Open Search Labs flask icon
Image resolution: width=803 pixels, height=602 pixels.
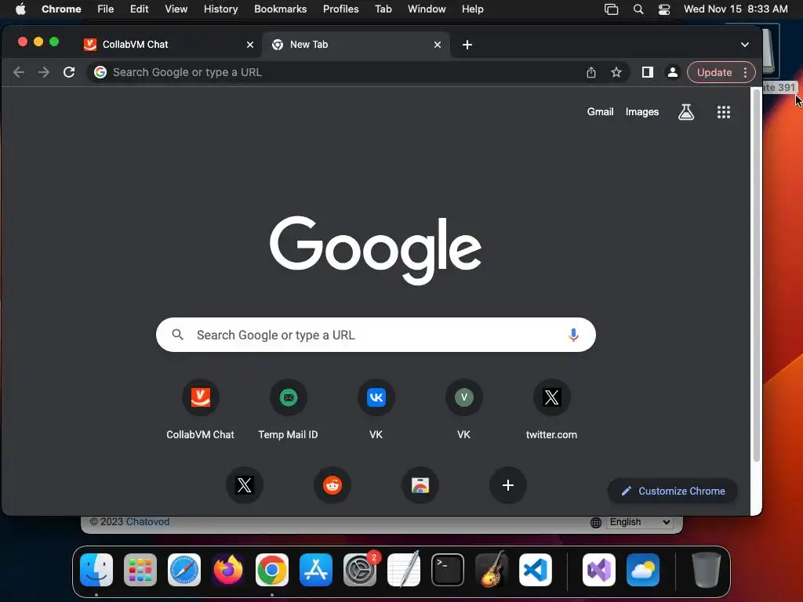pos(685,112)
